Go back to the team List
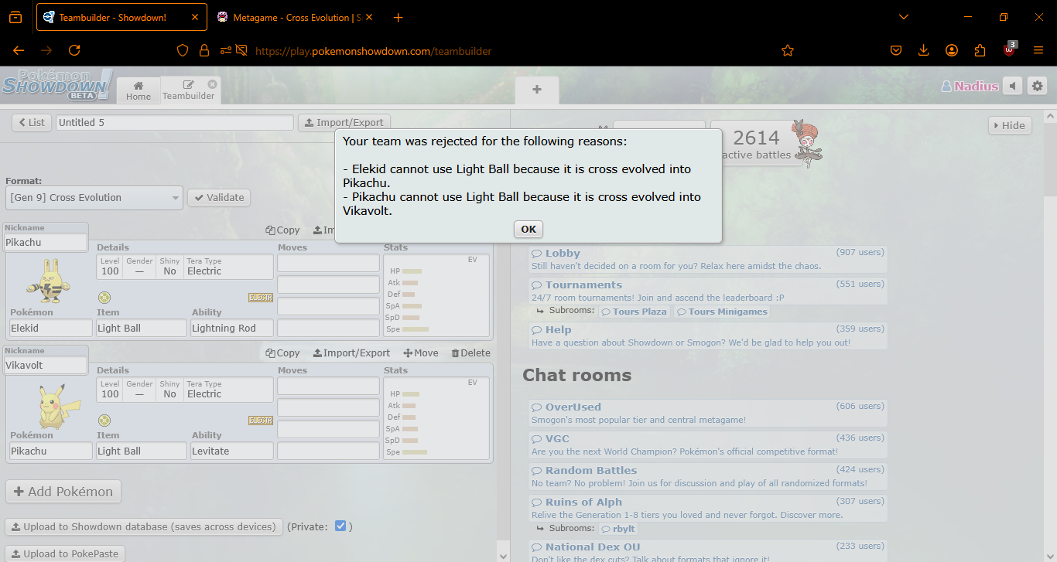Viewport: 1057px width, 562px height. 31,122
